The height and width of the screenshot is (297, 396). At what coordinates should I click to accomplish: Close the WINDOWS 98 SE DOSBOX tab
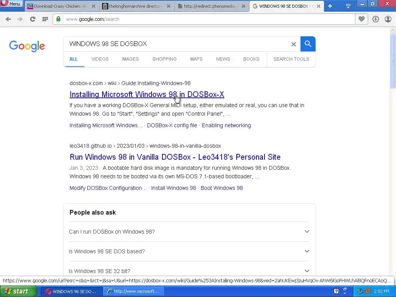pos(319,6)
